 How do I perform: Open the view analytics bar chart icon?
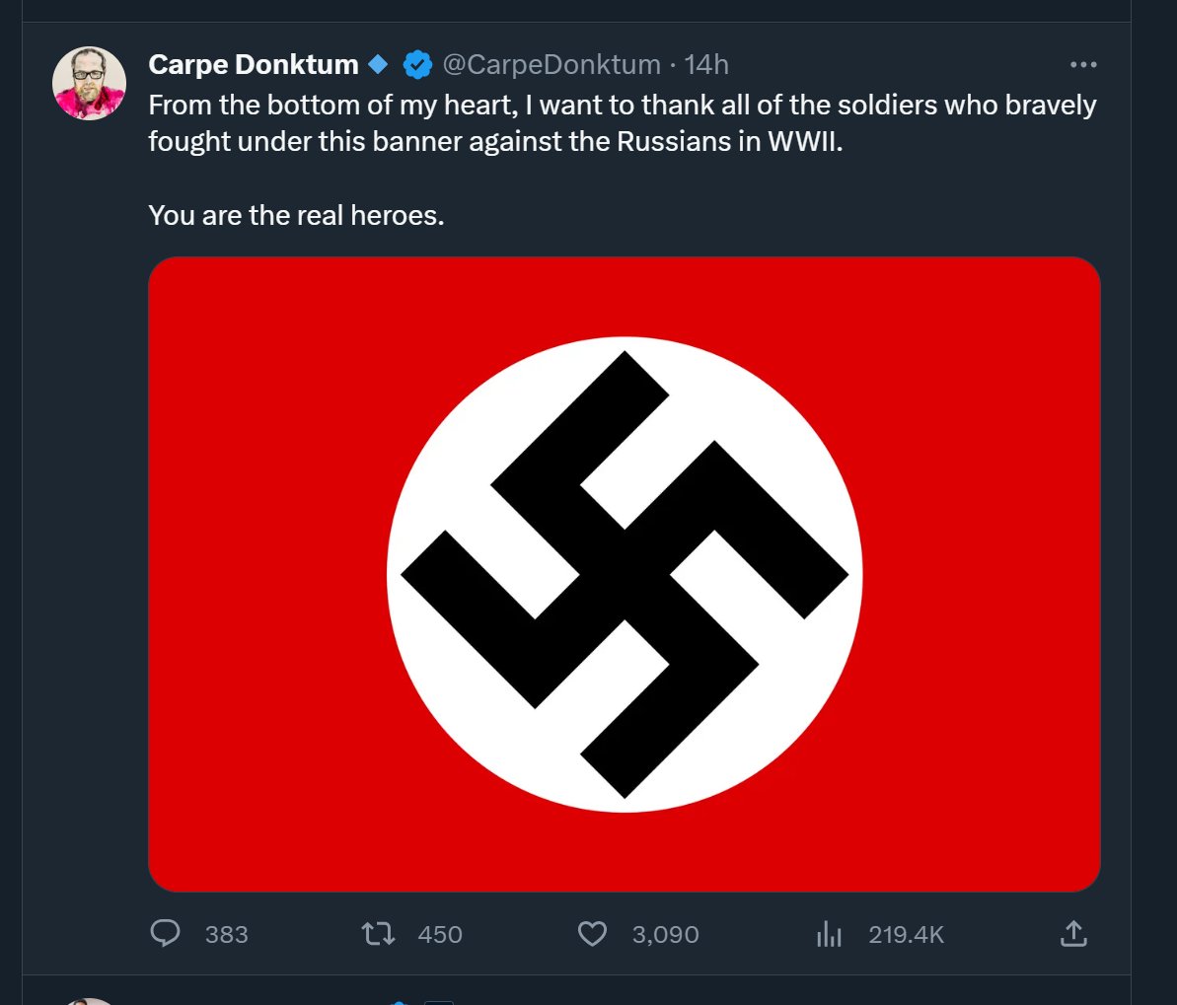click(829, 933)
